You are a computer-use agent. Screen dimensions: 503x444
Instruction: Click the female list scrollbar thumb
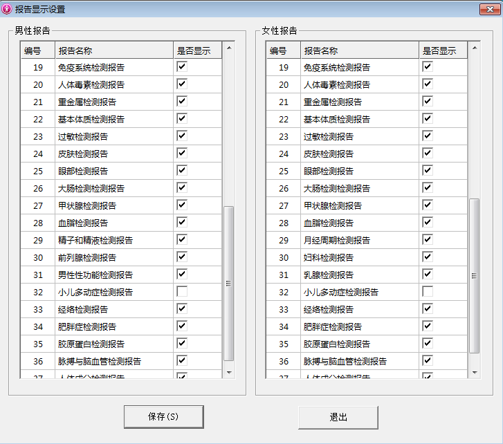[474, 275]
